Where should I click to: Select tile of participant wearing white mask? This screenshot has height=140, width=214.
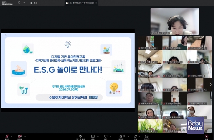199,112
